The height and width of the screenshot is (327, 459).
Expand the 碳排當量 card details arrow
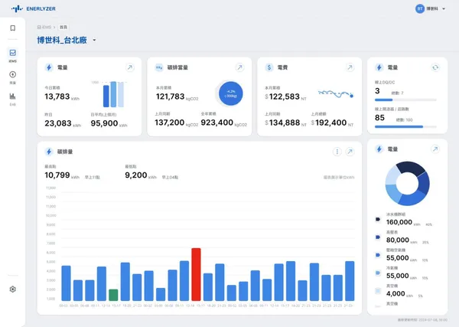(239, 67)
